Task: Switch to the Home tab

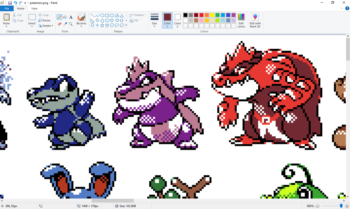Action: (x=20, y=9)
